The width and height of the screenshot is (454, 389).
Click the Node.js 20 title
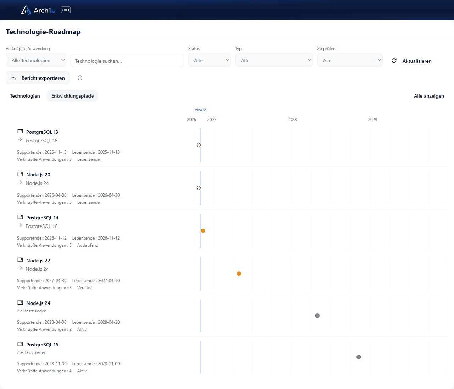[38, 175]
